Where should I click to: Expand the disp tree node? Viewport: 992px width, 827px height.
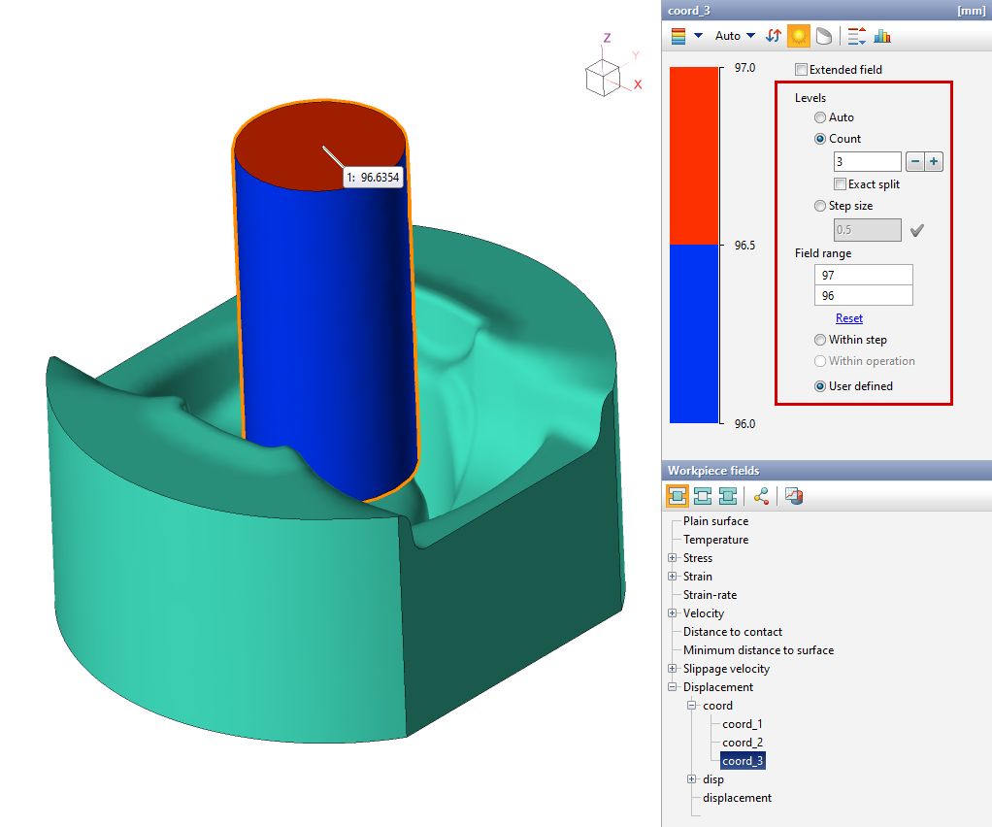pyautogui.click(x=692, y=779)
